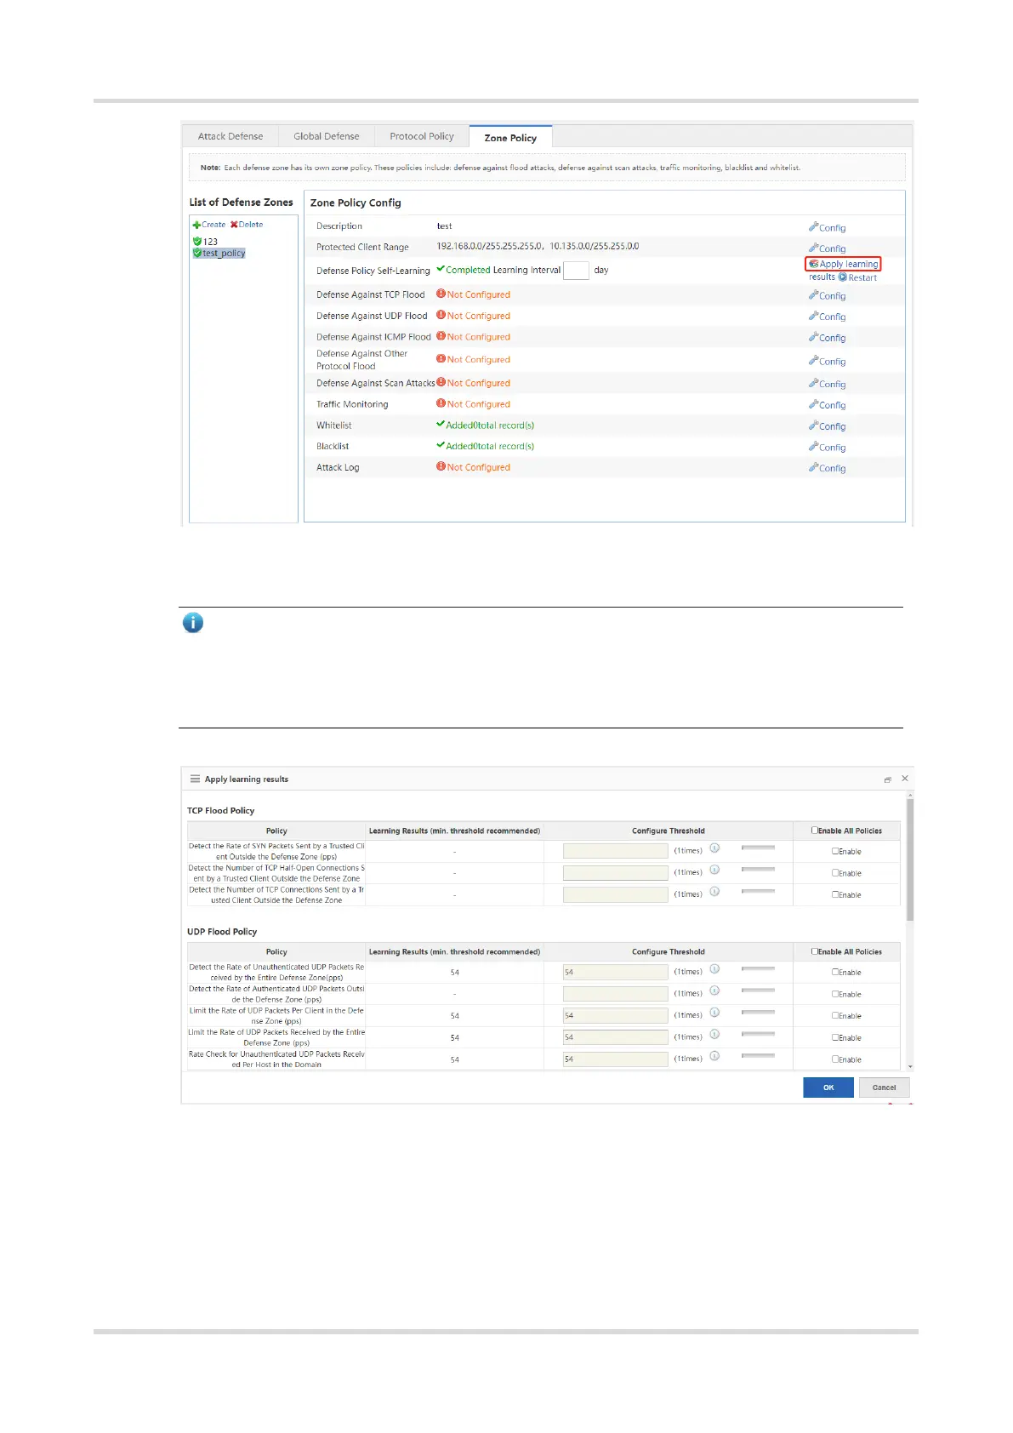Click the green Create plus icon
The width and height of the screenshot is (1013, 1433).
[196, 226]
